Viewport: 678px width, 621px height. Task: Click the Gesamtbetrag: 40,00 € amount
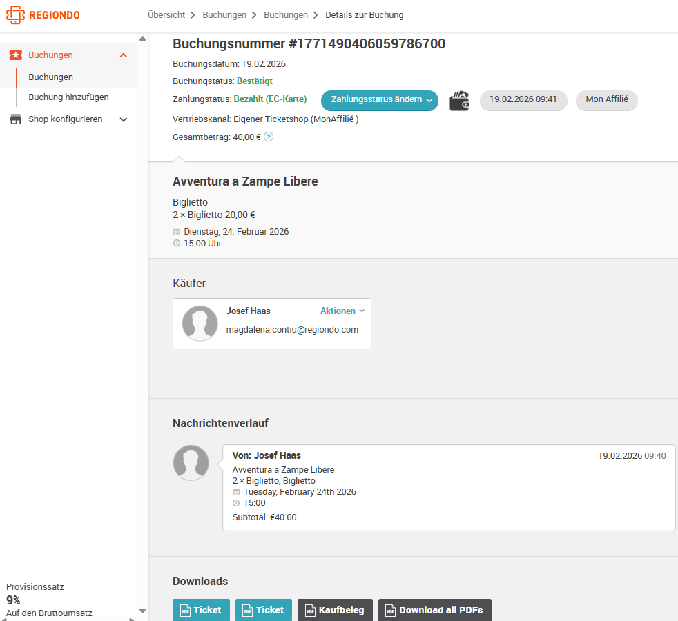(217, 137)
